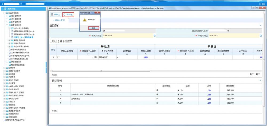Click 上传 link for 土地出让（转让）合同复印件
267x126 pixels.
pos(209,94)
